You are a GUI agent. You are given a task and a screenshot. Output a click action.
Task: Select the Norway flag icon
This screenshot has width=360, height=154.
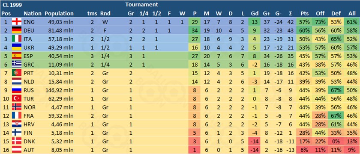[x=16, y=107]
